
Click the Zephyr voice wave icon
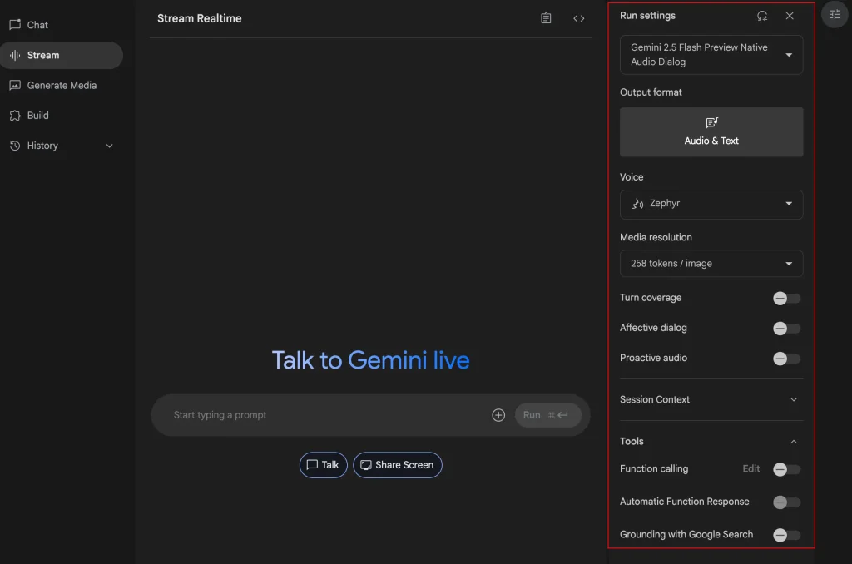[638, 204]
